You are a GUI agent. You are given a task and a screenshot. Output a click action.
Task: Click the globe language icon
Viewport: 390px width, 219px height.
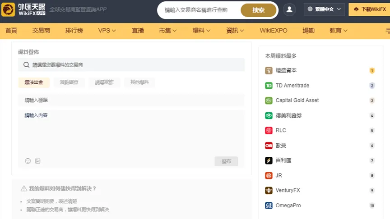(x=310, y=9)
